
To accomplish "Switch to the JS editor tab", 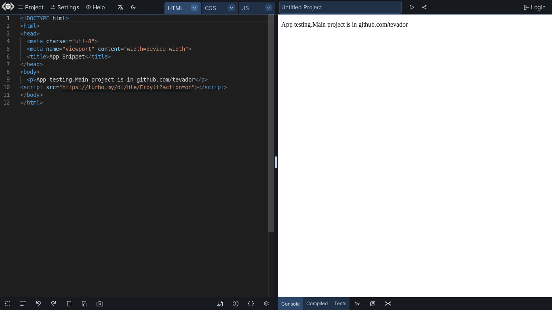I will pyautogui.click(x=246, y=8).
